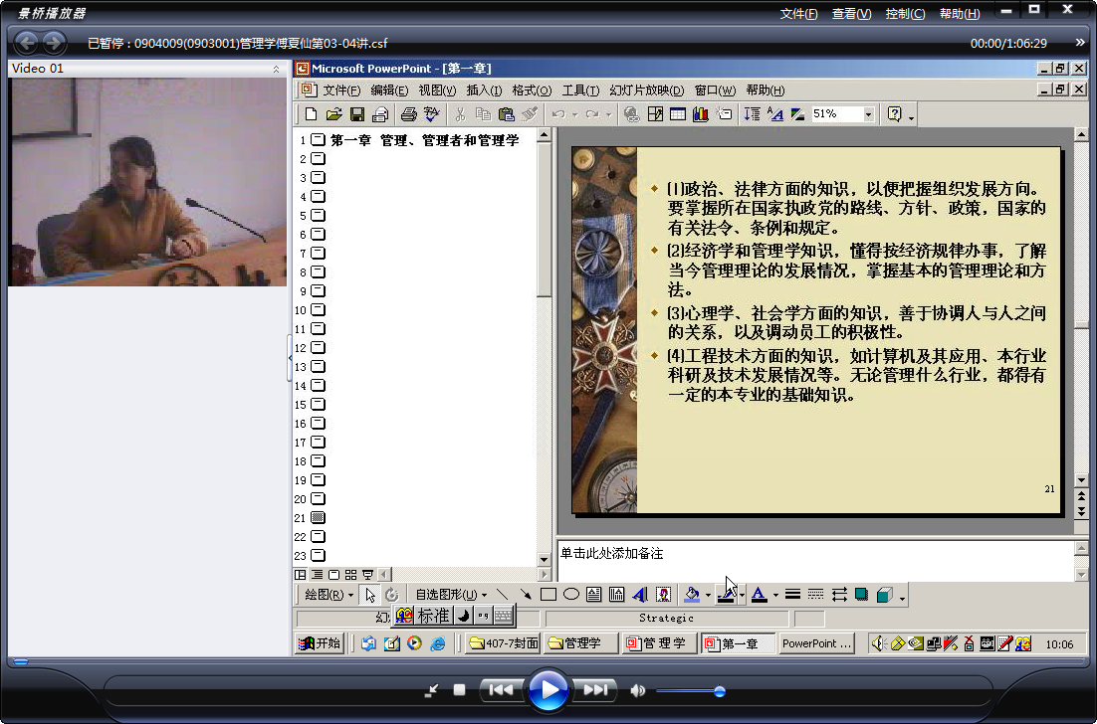Open the zoom percentage dropdown showing 51%

point(869,114)
